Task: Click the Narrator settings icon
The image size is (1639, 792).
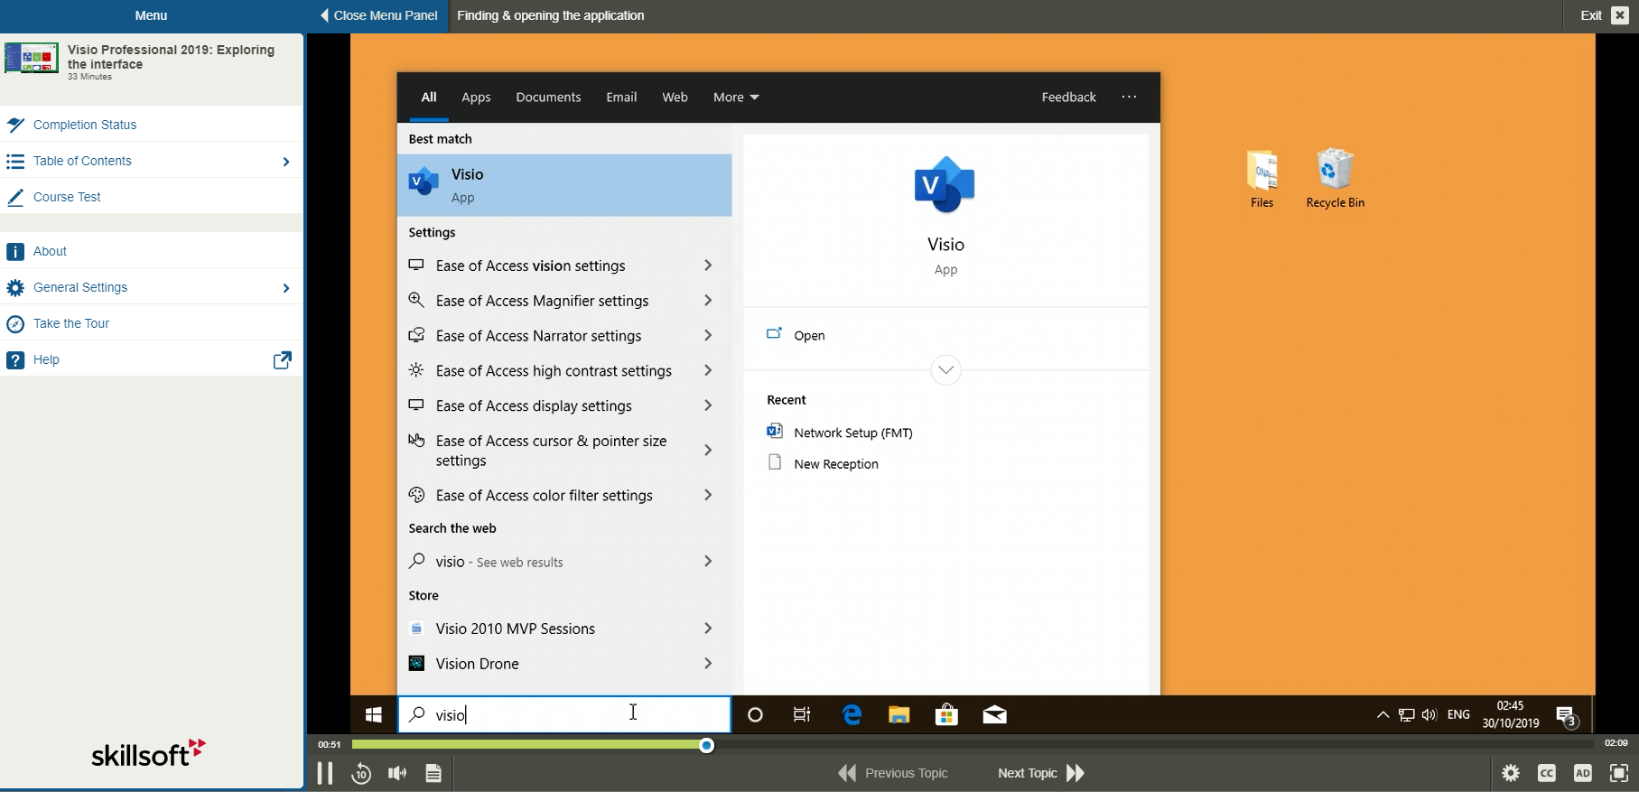Action: click(x=416, y=335)
